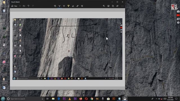
Task: Open recorder gallery icon on overlay
Action: (178, 19)
